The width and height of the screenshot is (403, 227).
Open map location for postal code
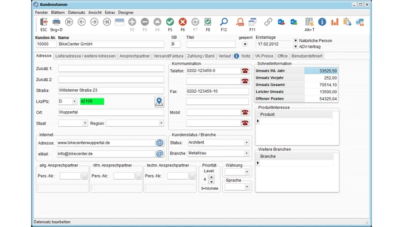coord(159,101)
